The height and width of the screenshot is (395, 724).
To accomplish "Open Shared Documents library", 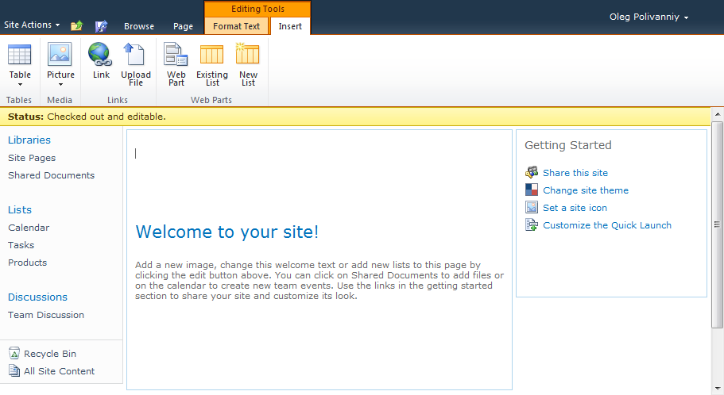I will click(51, 175).
